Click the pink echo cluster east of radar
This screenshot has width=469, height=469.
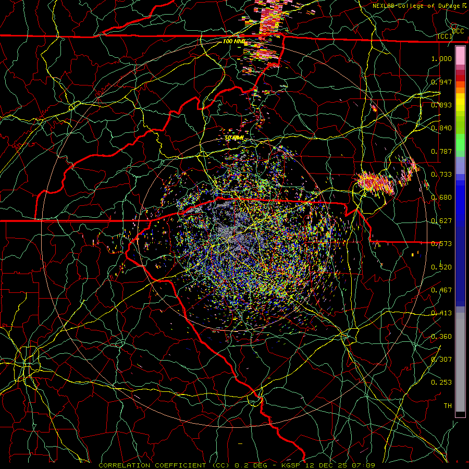coord(376,183)
